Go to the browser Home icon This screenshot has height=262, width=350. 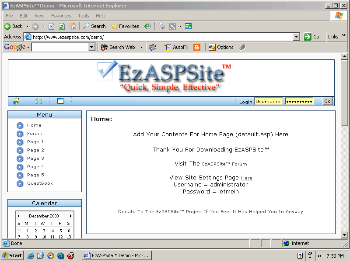(x=73, y=26)
